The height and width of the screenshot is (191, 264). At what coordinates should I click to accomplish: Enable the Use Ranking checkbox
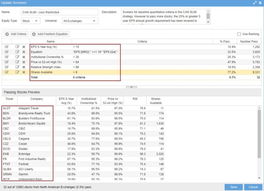[239, 34]
